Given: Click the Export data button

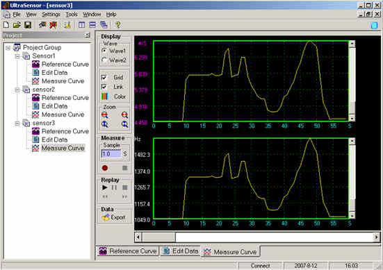Looking at the screenshot, I should click(x=114, y=217).
